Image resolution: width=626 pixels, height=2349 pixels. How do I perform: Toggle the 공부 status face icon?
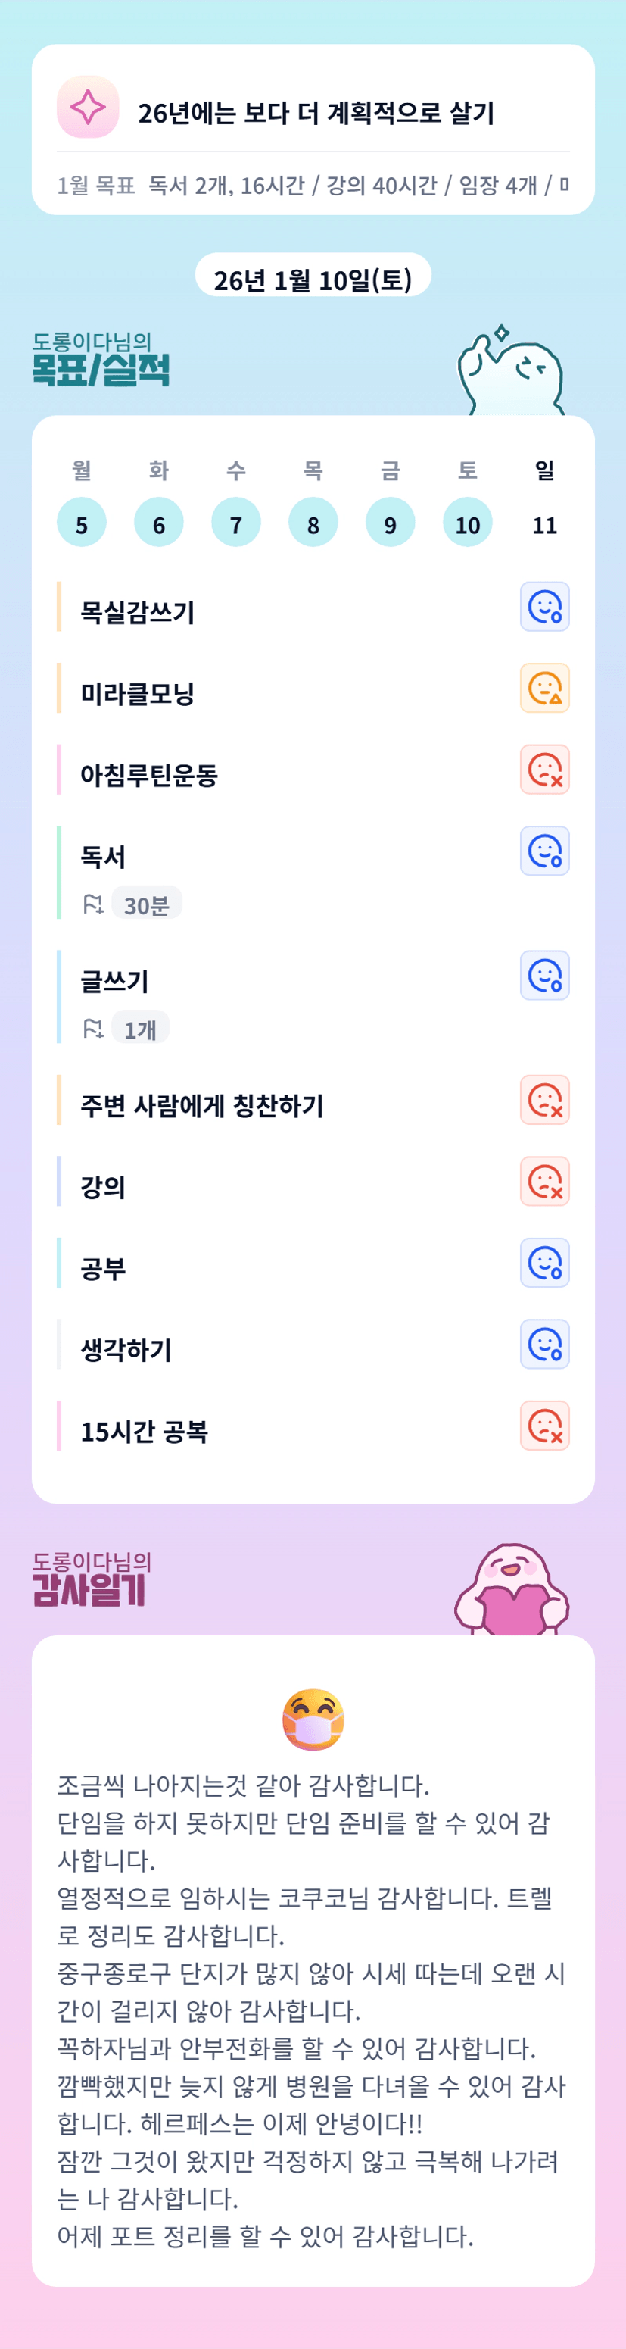[x=545, y=1262]
